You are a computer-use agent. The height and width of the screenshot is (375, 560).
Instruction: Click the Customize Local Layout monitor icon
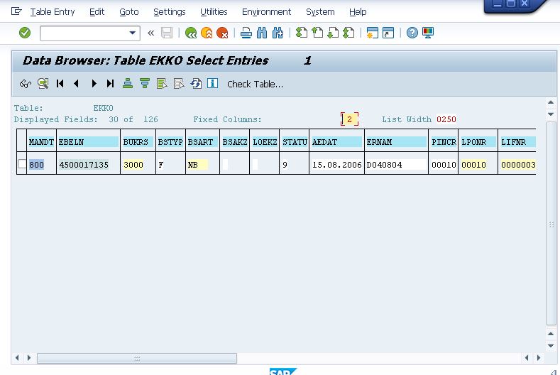click(428, 33)
